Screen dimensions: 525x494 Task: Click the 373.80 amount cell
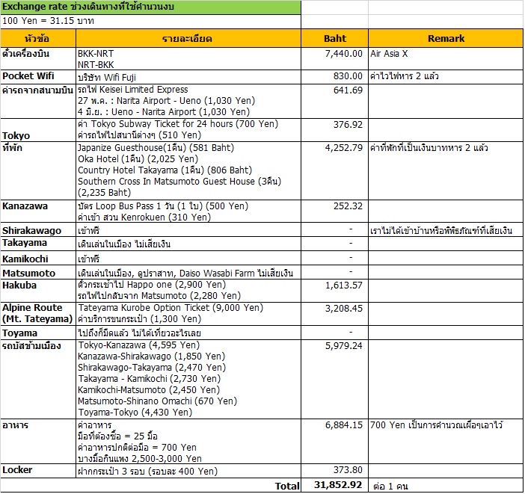click(x=334, y=471)
